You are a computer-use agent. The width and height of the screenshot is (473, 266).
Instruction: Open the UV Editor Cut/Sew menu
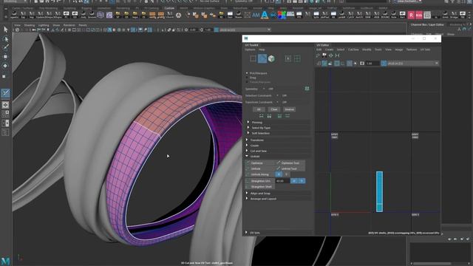click(x=353, y=50)
